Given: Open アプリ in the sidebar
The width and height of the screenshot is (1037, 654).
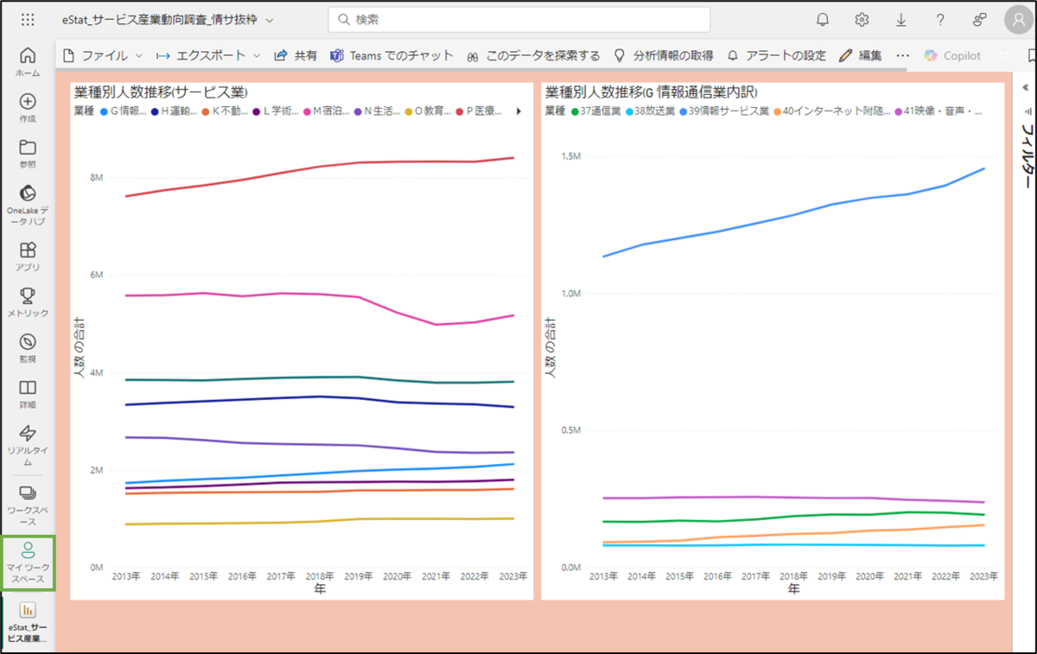Looking at the screenshot, I should pos(28,257).
